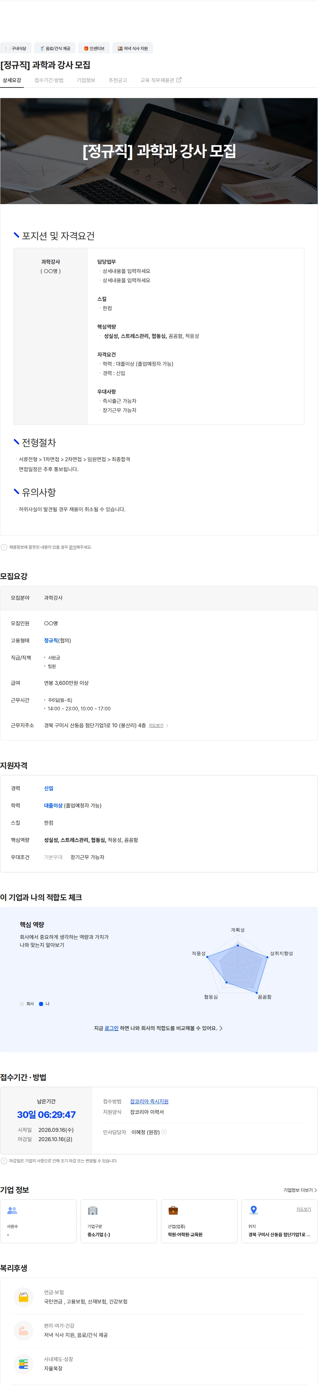The image size is (318, 1386).
Task: Click 주6일(월~토) work schedule text
Action: pyautogui.click(x=60, y=700)
